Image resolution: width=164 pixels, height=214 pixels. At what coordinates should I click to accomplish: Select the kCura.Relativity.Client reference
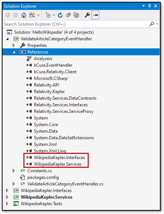tap(55, 72)
